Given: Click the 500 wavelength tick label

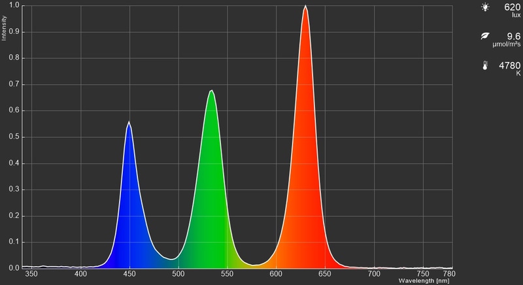Looking at the screenshot, I should click(x=178, y=274).
